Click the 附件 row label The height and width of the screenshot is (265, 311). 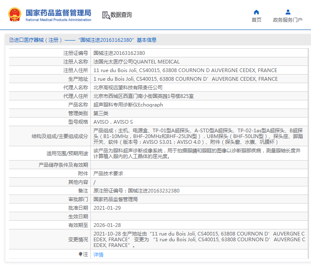(x=83, y=173)
